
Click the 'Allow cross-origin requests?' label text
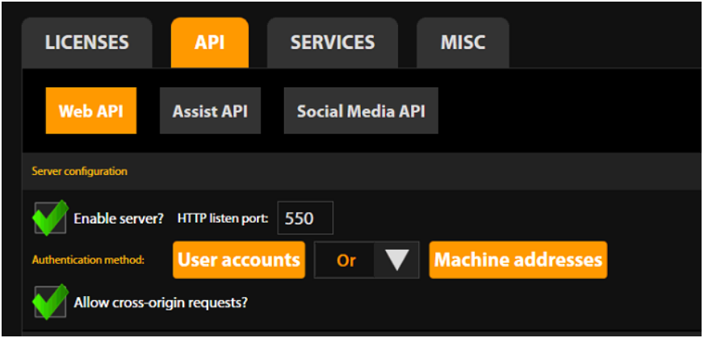(161, 303)
